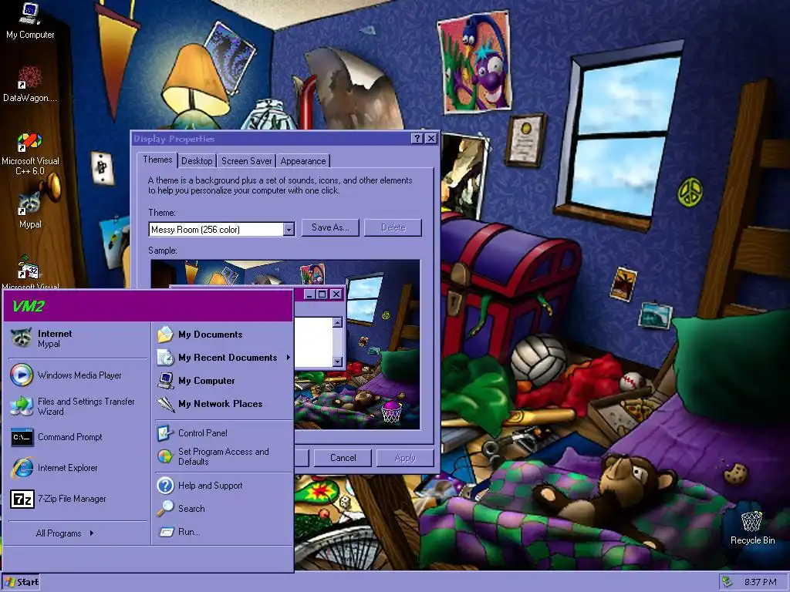Click the system tray icon beside clock
Image resolution: width=790 pixels, height=592 pixels.
click(x=727, y=582)
